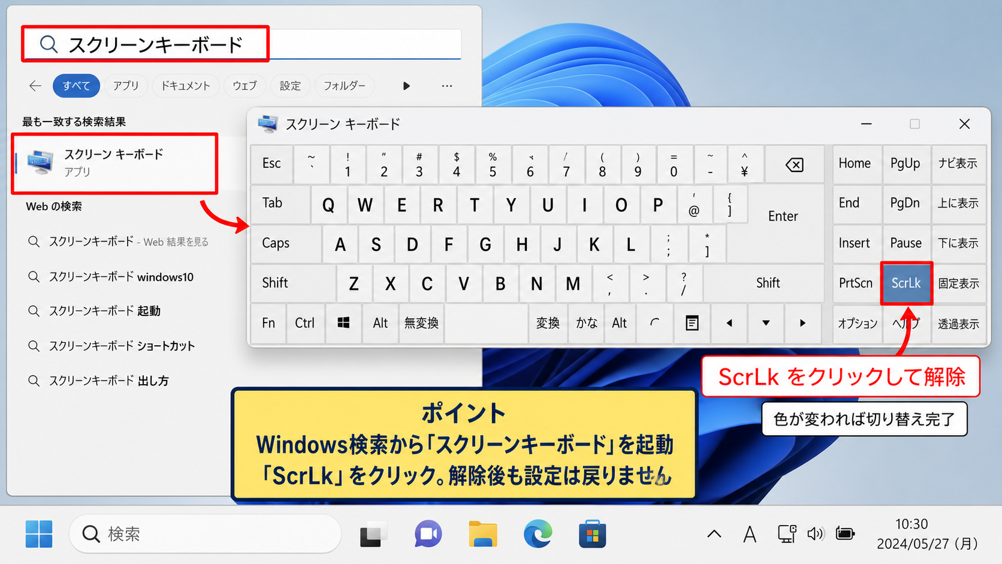
Task: Click in the スクリーンキーボード search field
Action: click(x=242, y=44)
